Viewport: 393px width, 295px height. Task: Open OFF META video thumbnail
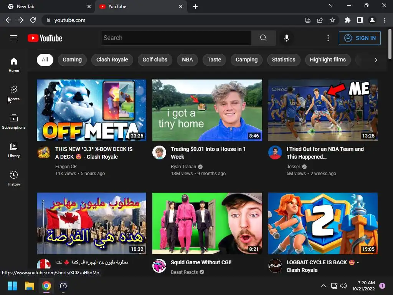91,110
